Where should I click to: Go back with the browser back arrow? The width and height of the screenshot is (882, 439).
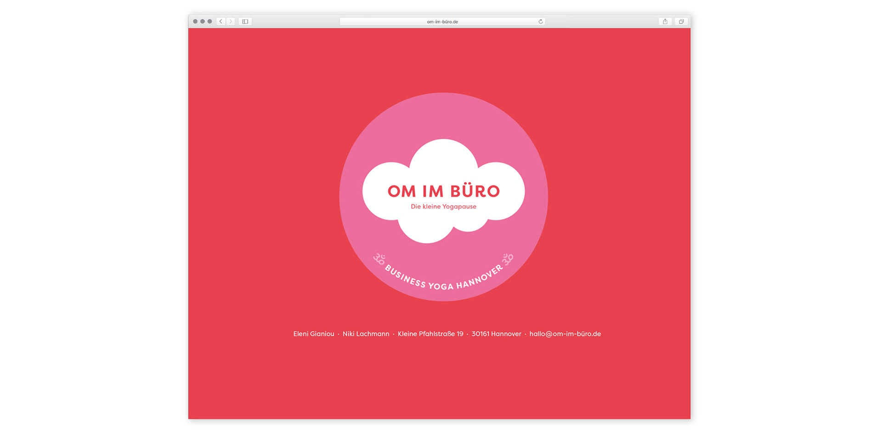pyautogui.click(x=221, y=22)
